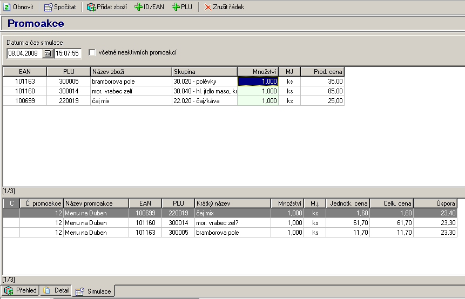Switch to the Přehled tab
This screenshot has height=299, width=465.
(20, 290)
